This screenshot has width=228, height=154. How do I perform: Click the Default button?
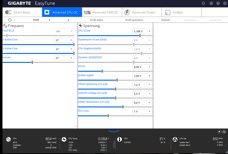click(166, 20)
